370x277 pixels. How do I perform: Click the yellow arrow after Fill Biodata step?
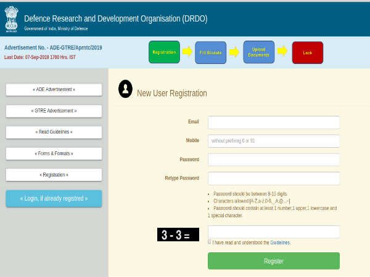coord(234,52)
